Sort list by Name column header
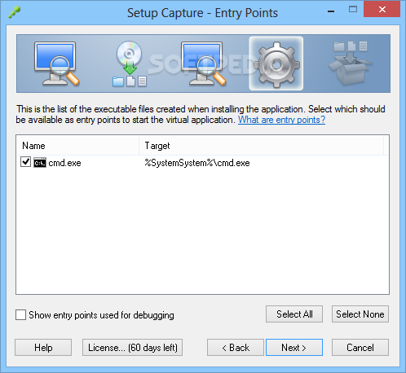 pos(77,146)
